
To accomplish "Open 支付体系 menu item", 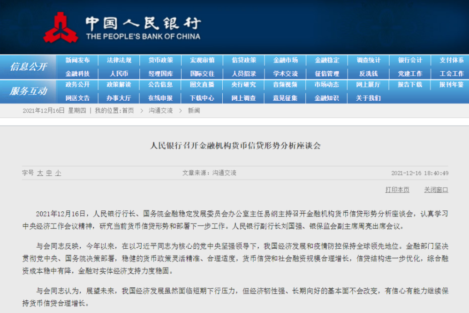I will click(x=452, y=60).
